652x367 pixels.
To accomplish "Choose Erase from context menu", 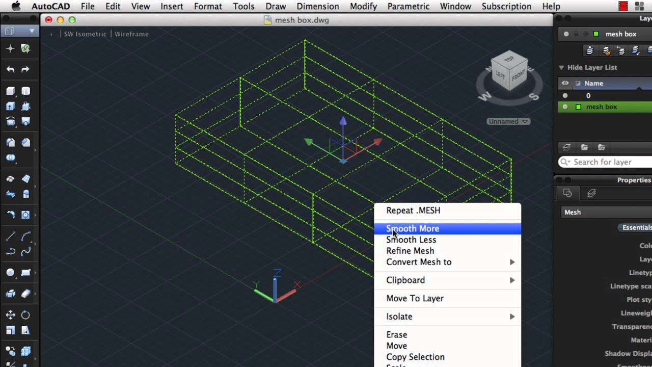I will [447, 335].
